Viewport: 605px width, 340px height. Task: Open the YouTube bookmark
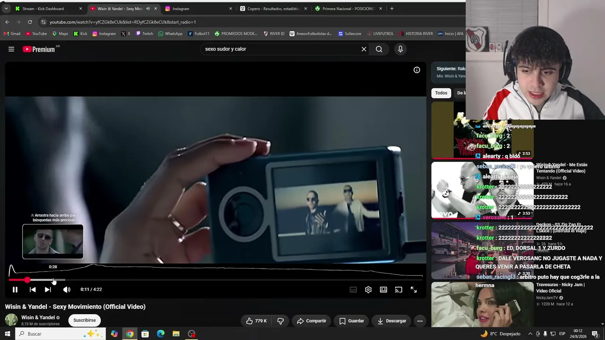click(x=36, y=34)
